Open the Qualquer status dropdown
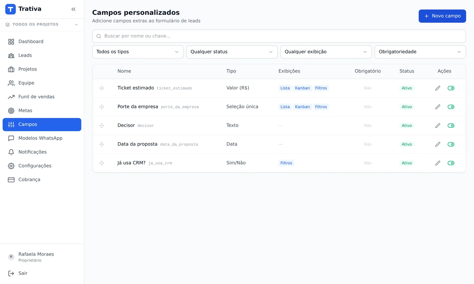 (x=232, y=52)
